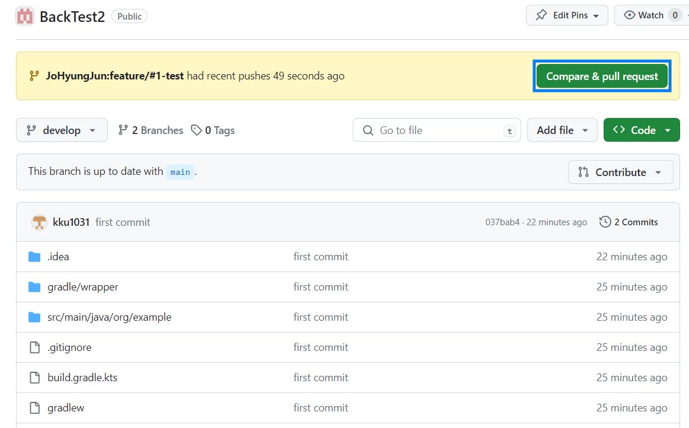Open the 2 Commits history link
Viewport: 689px width, 428px height.
[629, 222]
